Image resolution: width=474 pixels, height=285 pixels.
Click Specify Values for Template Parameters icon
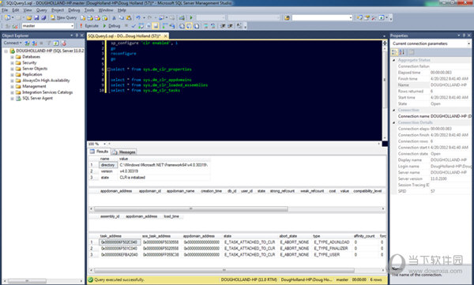[239, 26]
